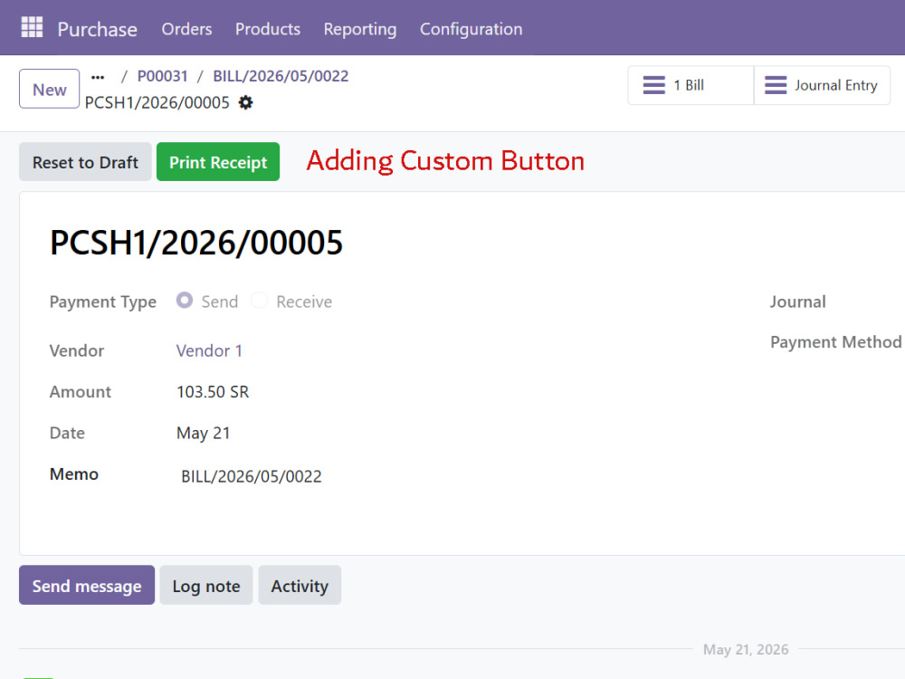Open the Vendor 1 link
Screen dimensions: 905x679
click(209, 351)
